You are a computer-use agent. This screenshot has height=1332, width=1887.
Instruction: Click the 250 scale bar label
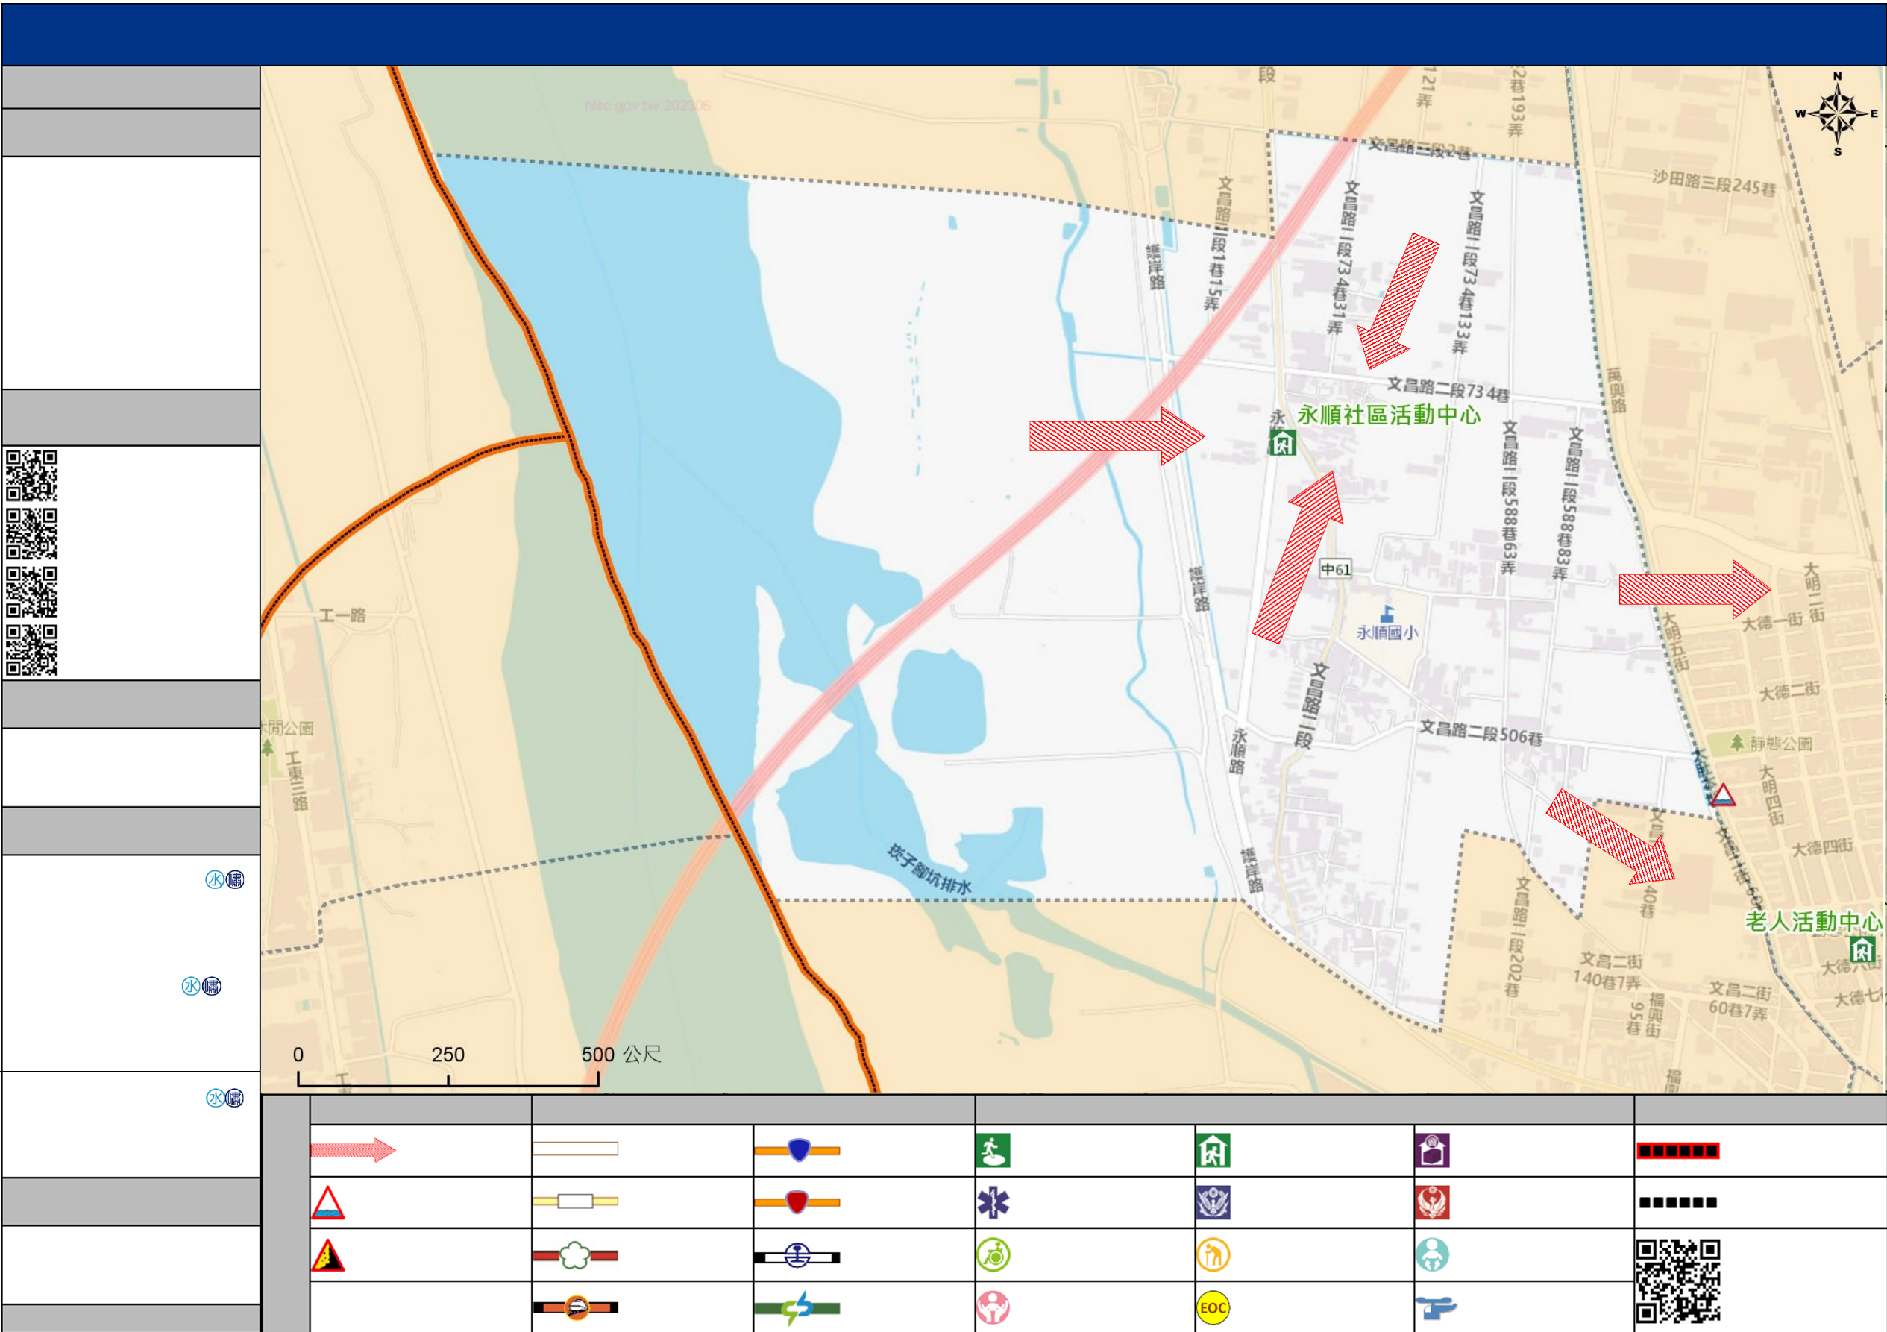pyautogui.click(x=448, y=1055)
